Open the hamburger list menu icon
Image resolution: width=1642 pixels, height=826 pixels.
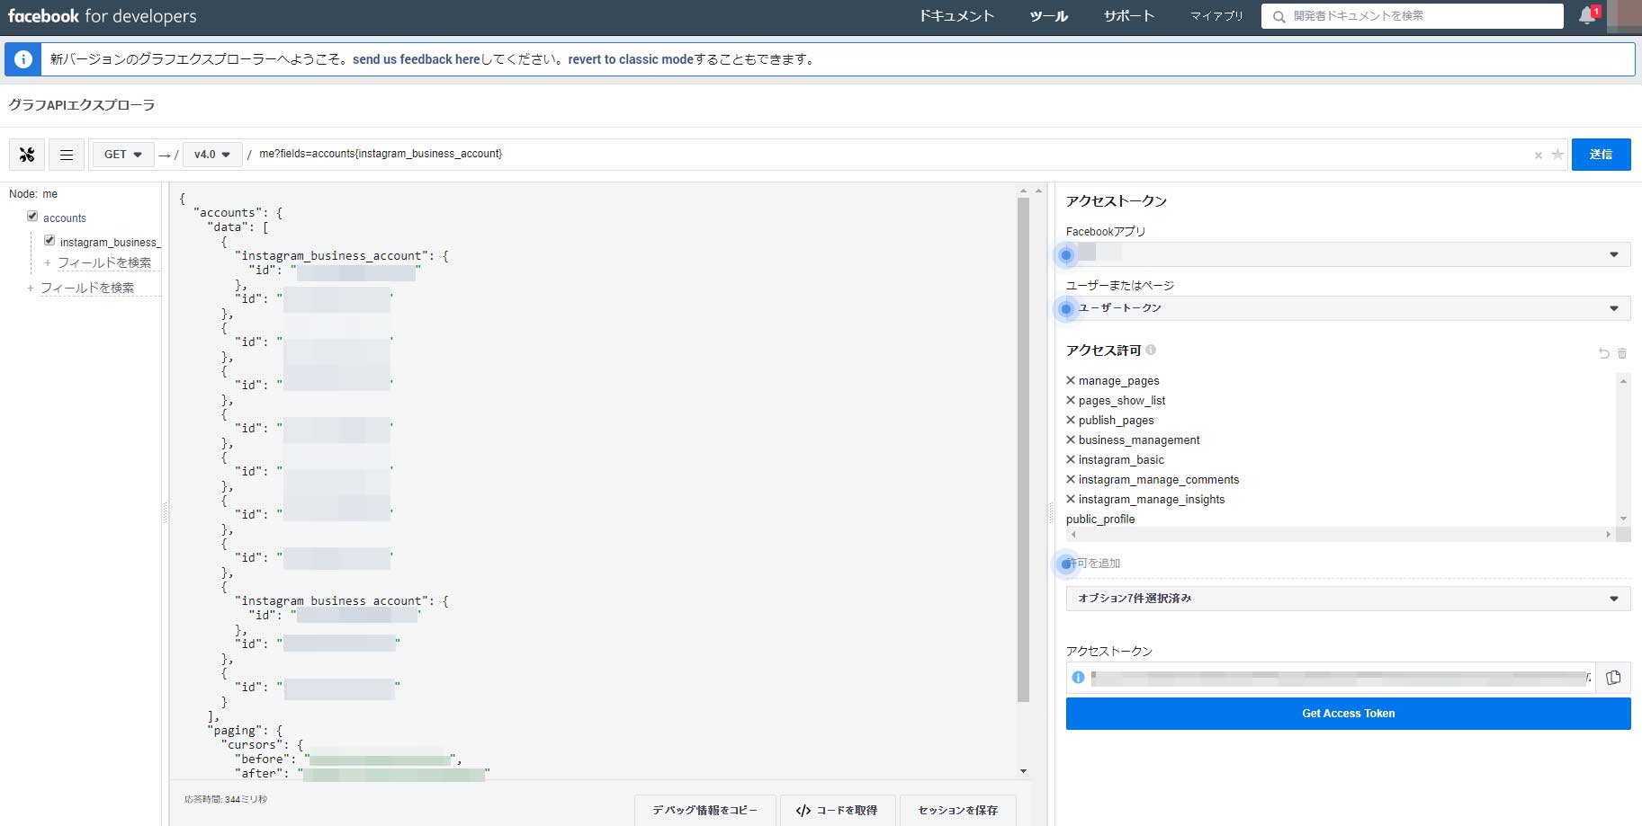(x=67, y=155)
